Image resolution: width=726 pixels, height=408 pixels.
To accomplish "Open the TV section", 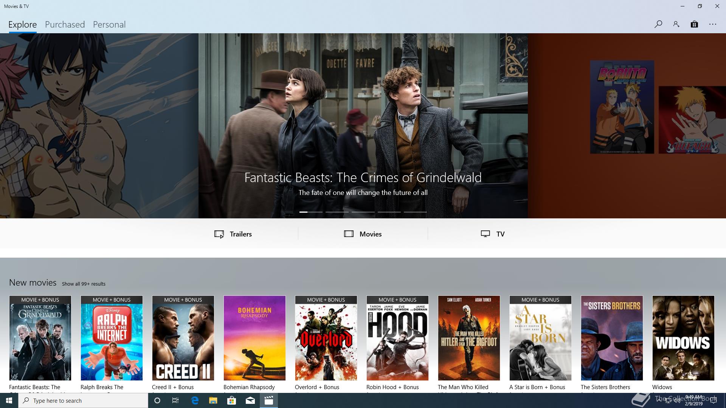I will click(x=493, y=234).
